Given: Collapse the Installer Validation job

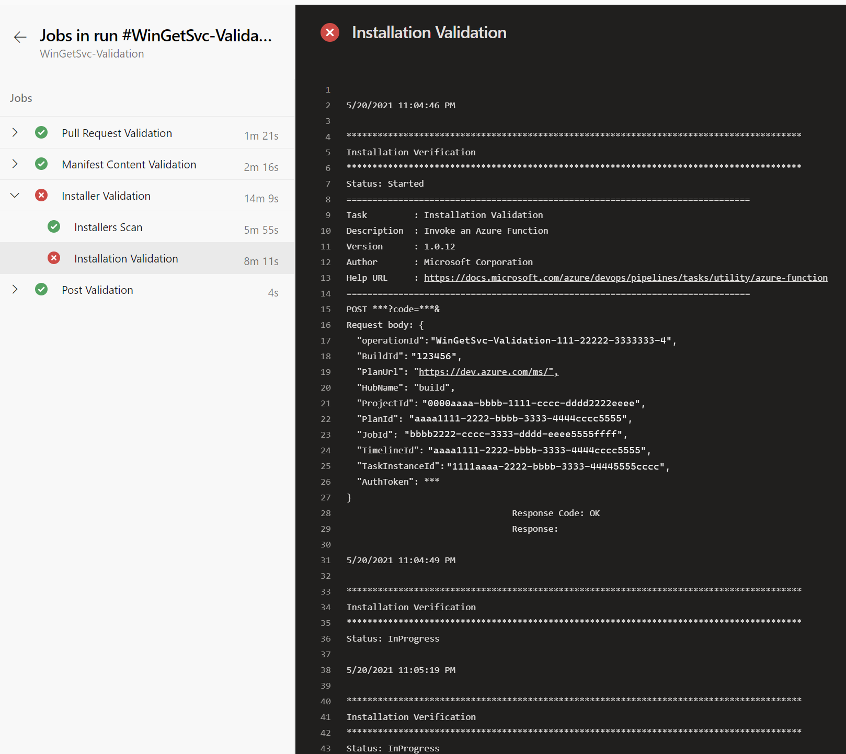Looking at the screenshot, I should click(x=15, y=195).
